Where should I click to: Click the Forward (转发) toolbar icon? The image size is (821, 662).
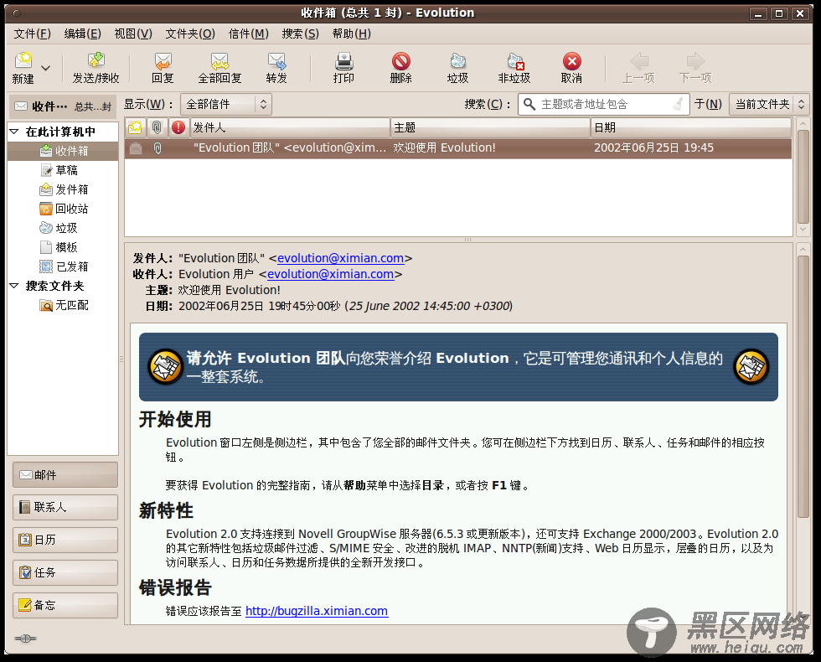pos(276,60)
